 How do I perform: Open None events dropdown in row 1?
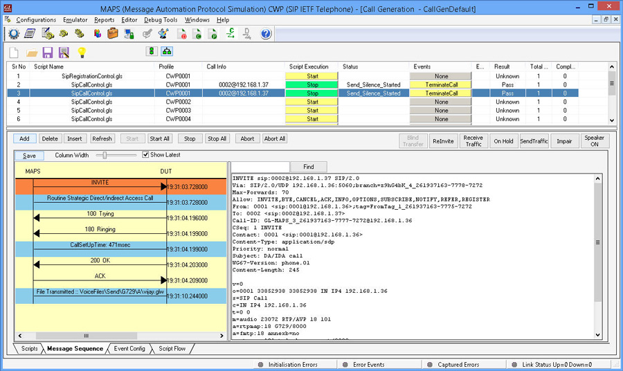(x=441, y=76)
